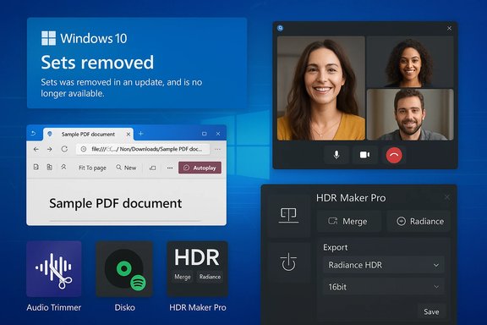487x325 pixels.
Task: Turn off the camera in the video call
Action: (364, 155)
